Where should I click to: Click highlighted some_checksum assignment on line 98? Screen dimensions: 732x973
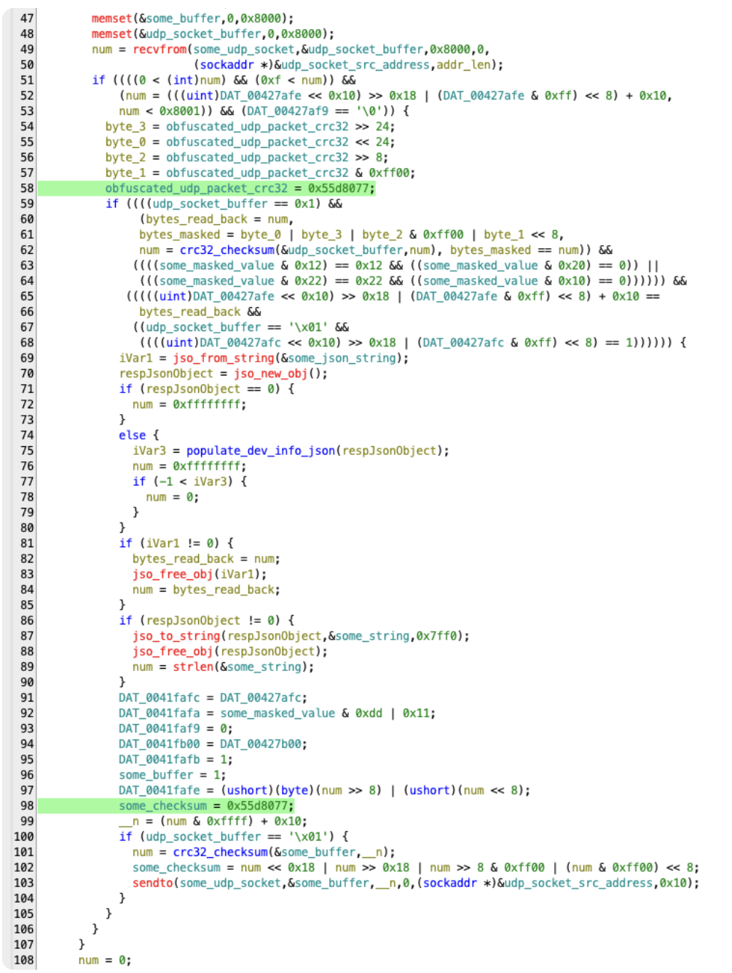[206, 806]
